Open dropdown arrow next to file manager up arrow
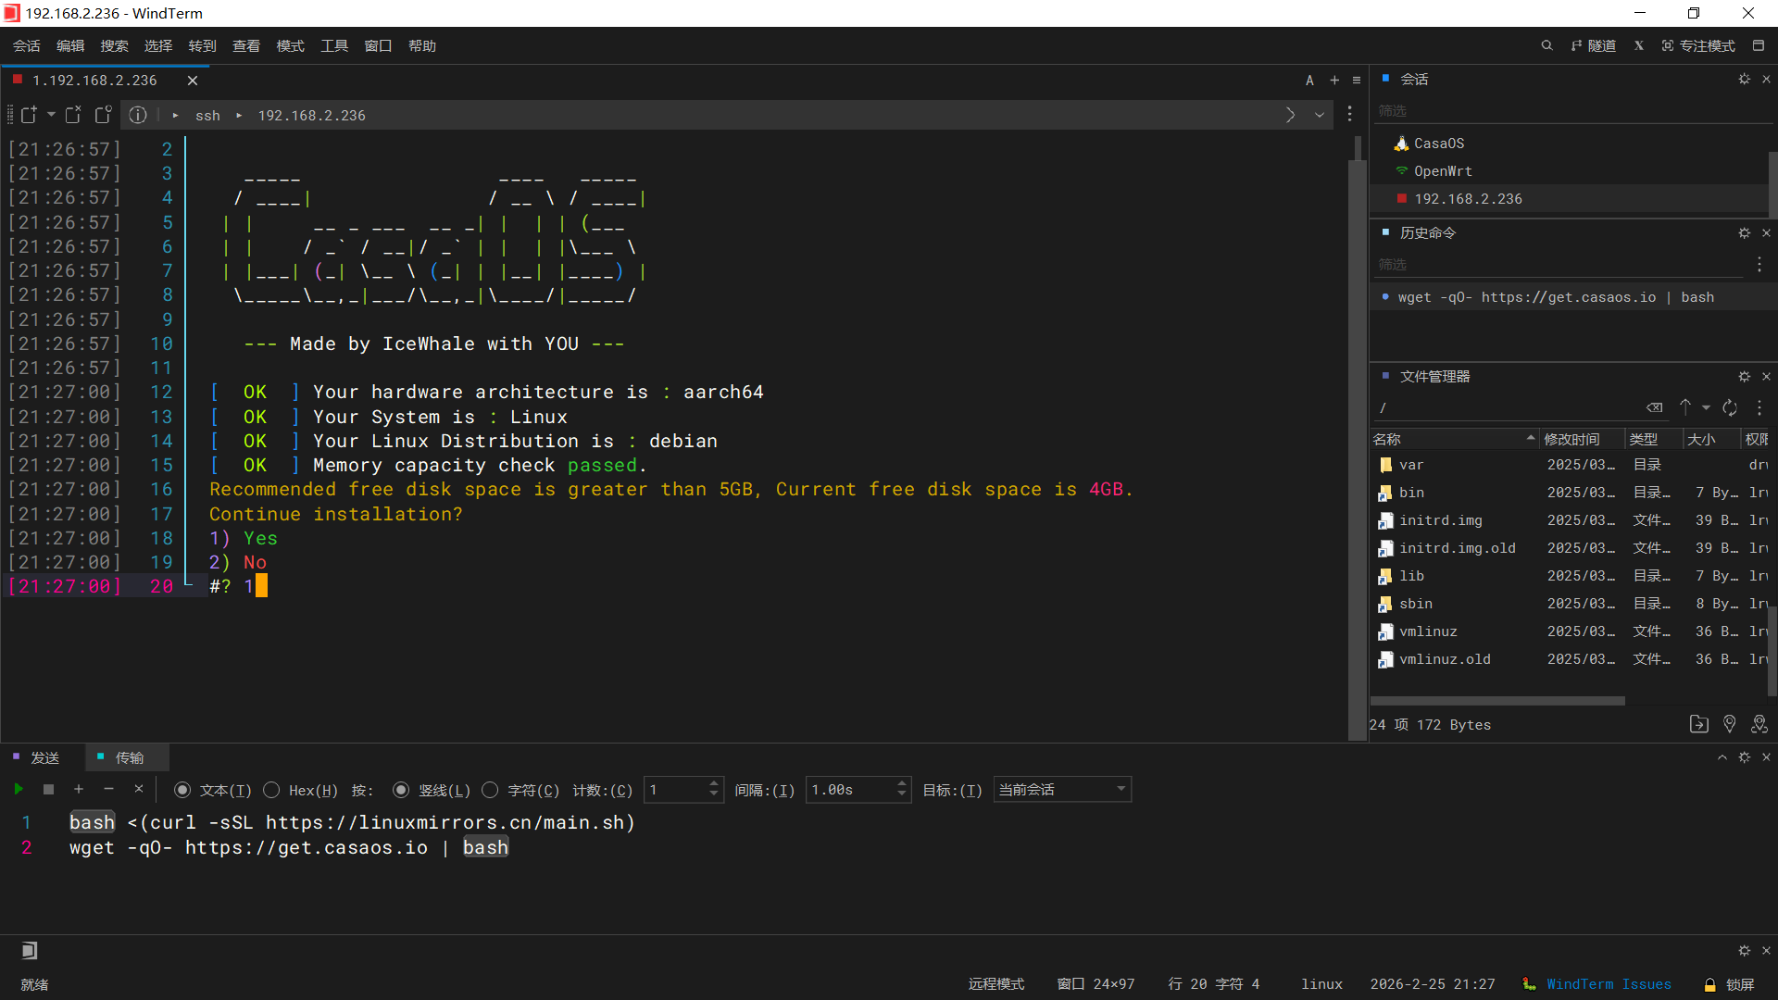 pyautogui.click(x=1706, y=407)
